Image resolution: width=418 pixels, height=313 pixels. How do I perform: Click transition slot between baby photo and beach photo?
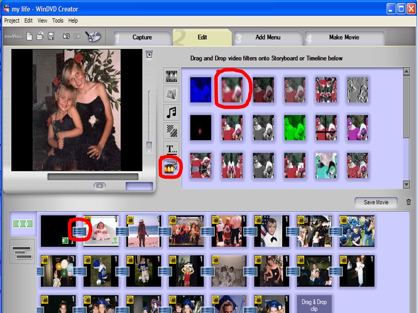coord(122,232)
